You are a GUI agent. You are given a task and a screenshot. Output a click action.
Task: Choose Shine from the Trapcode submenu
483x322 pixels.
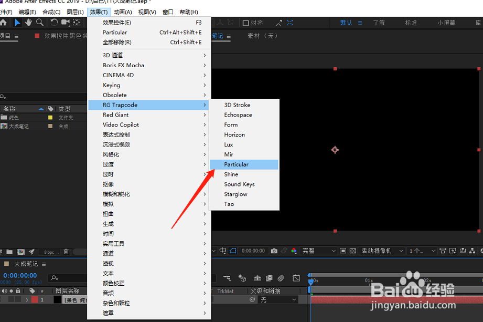pos(244,174)
